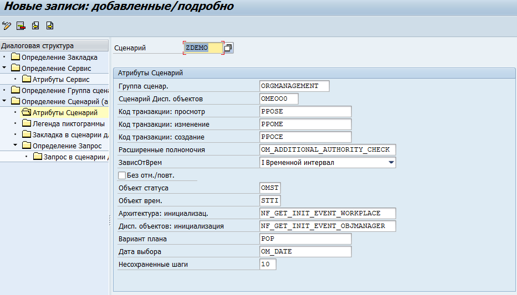Click folder icon of Легенда пиктограммы

point(27,123)
